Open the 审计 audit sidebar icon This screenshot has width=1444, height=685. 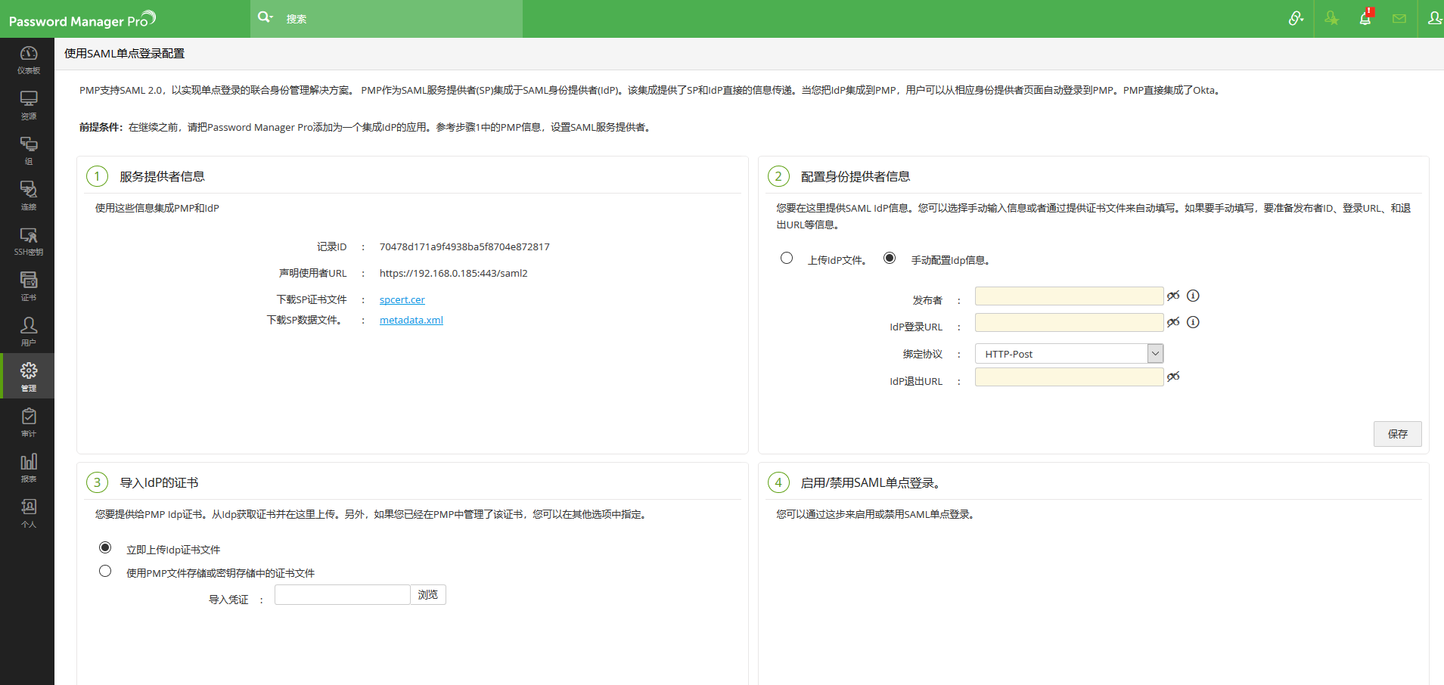click(x=28, y=422)
